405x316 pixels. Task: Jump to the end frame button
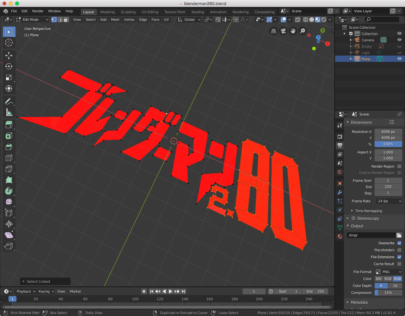coord(184,291)
